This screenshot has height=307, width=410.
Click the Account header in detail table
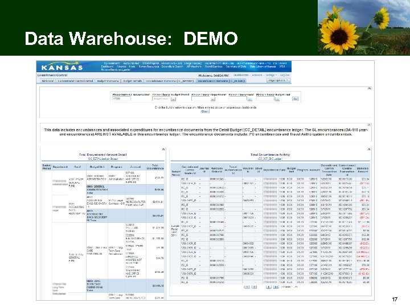[135, 167]
